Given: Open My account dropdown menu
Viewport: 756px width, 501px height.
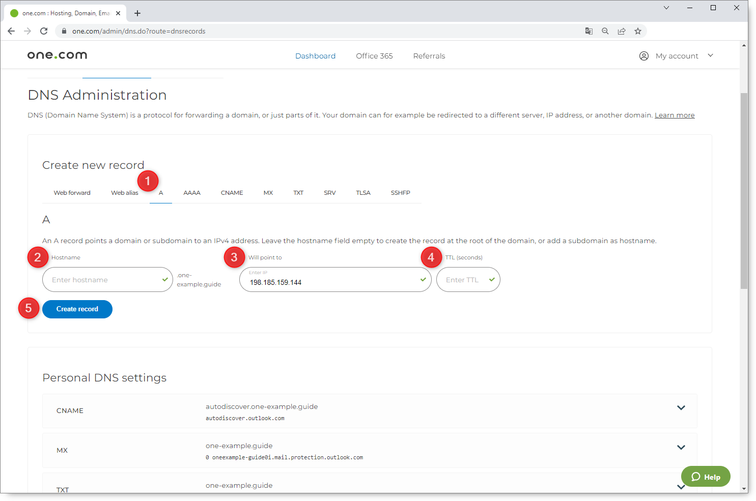Looking at the screenshot, I should click(x=676, y=56).
